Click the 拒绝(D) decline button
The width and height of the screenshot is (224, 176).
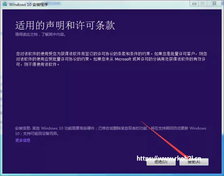click(161, 162)
